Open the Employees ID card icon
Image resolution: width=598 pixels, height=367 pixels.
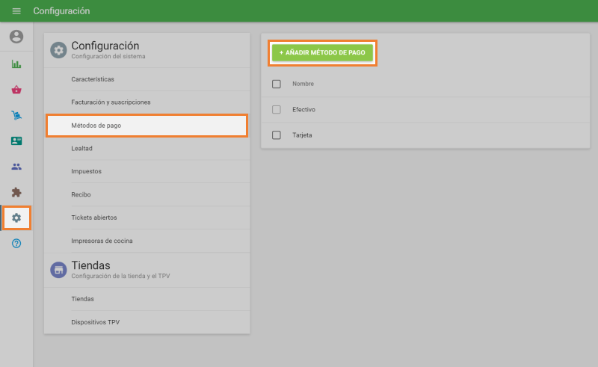[x=16, y=141]
